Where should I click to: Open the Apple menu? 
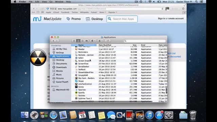15,2
